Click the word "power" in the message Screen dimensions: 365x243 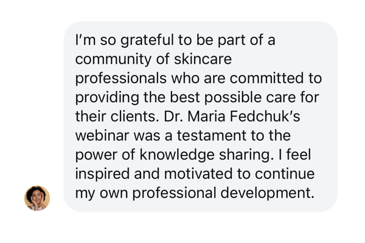click(96, 155)
